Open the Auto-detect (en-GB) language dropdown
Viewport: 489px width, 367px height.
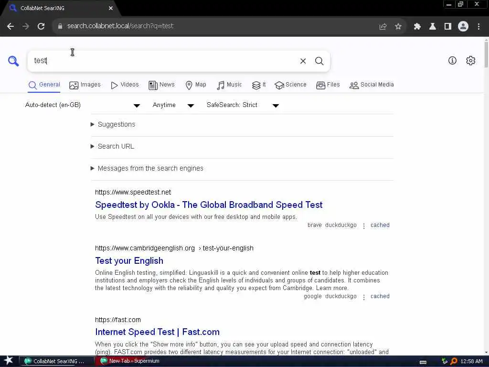pos(82,105)
